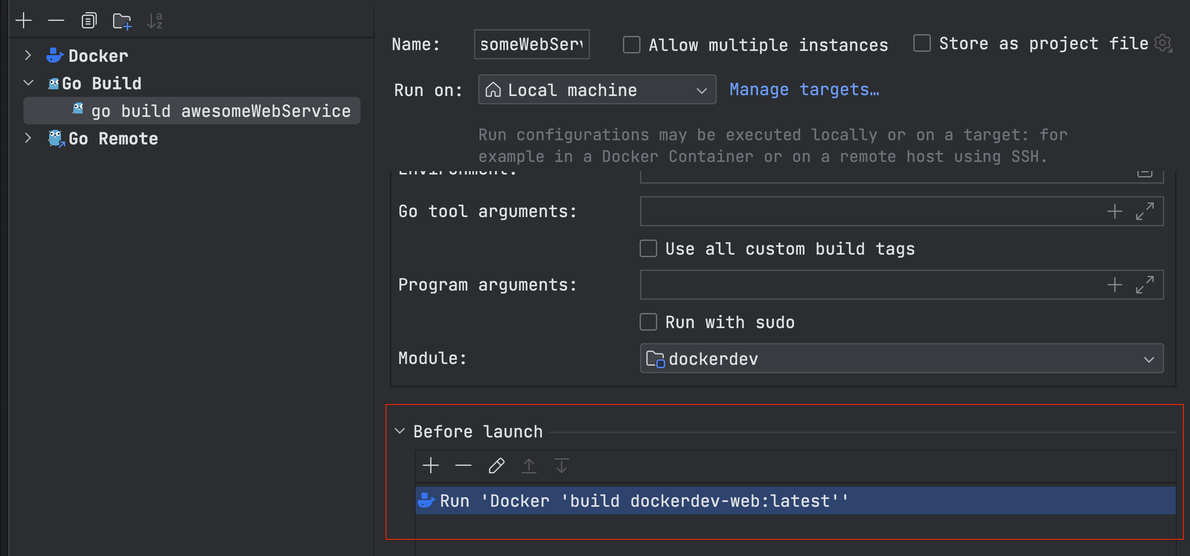1190x556 pixels.
Task: Sort configurations alphabetically
Action: click(154, 21)
